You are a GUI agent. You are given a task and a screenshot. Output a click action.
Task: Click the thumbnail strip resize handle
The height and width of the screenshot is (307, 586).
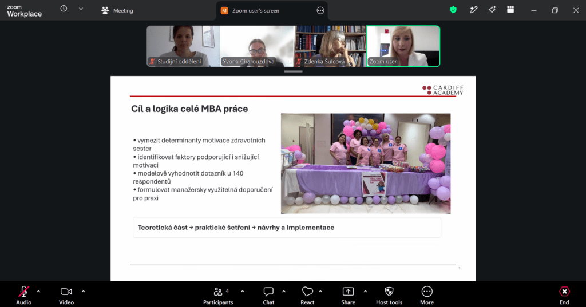coord(293,71)
